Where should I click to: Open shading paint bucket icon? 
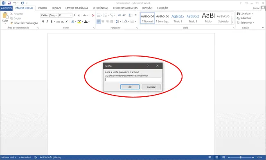tap(126, 22)
